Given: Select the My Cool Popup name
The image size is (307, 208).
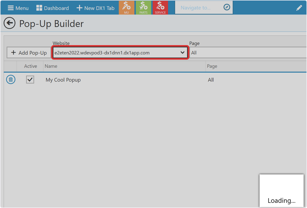Looking at the screenshot, I should (63, 80).
